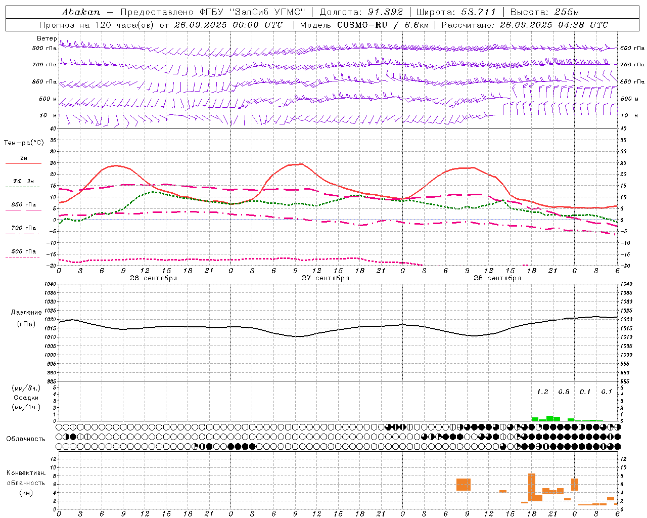647x518 pixels.
Task: Select the 'ЗапСиб УГМС' provider text
Action: point(267,12)
